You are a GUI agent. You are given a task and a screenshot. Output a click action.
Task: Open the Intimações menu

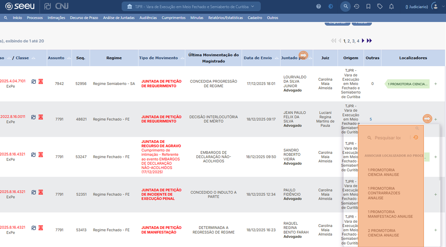(56, 18)
